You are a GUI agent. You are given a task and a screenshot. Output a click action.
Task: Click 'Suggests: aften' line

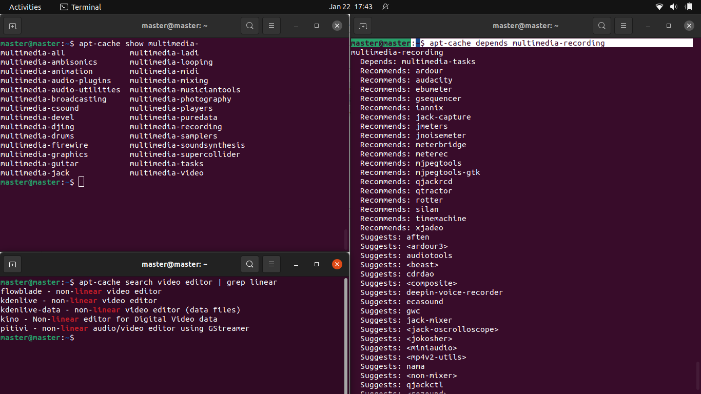395,237
